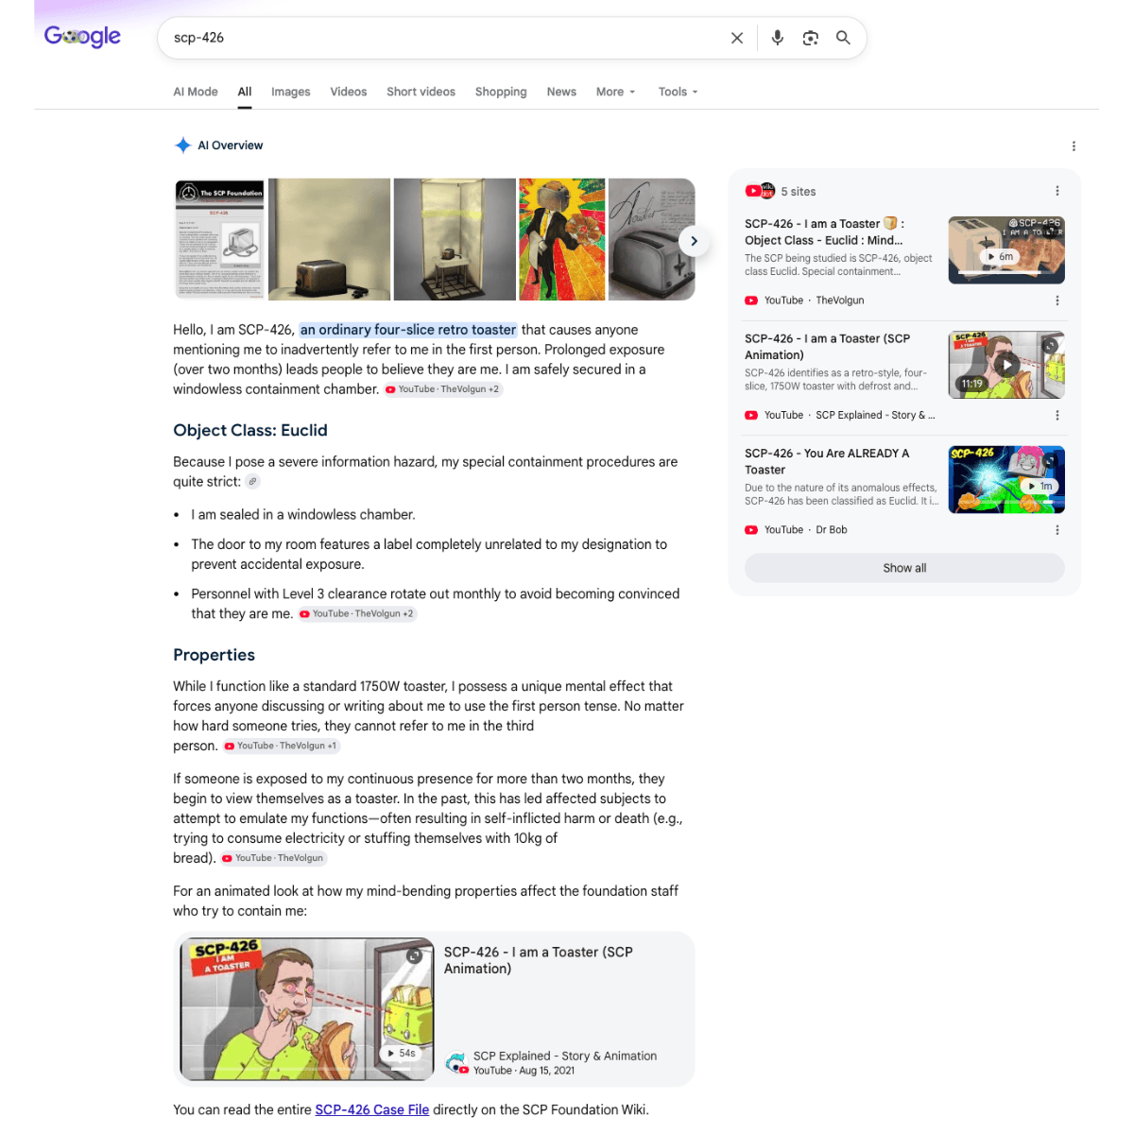Play the 11:19 SCP Explained thumbnail

(x=1006, y=365)
